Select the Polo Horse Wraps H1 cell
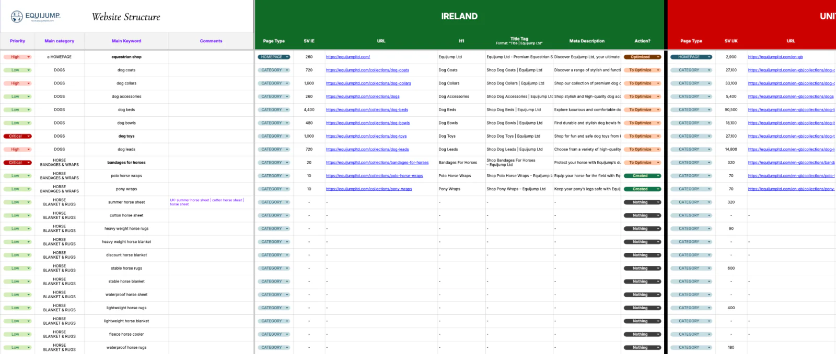Image resolution: width=836 pixels, height=354 pixels. pos(461,176)
